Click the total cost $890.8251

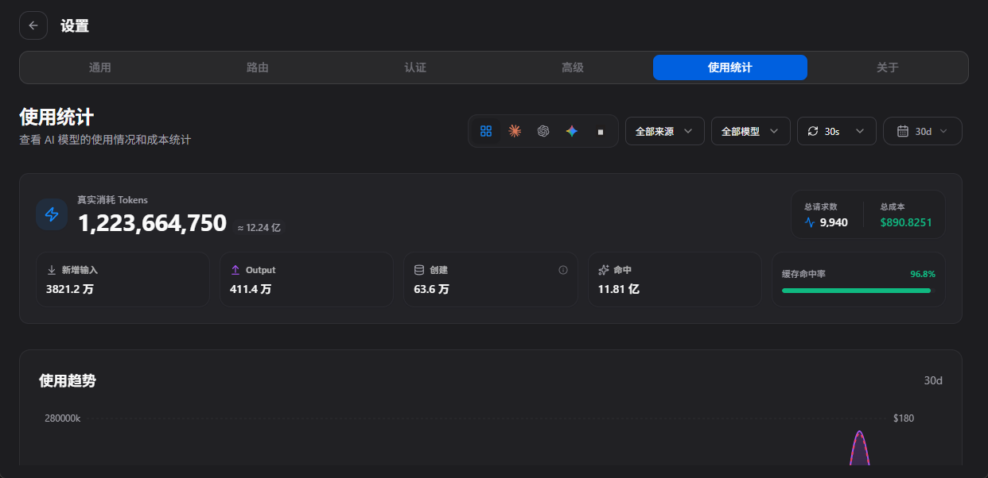(x=906, y=222)
